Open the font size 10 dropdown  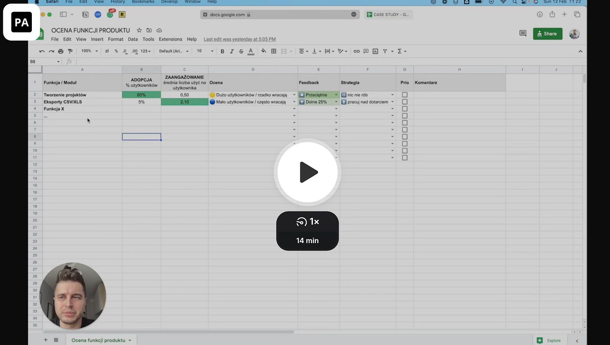point(205,51)
